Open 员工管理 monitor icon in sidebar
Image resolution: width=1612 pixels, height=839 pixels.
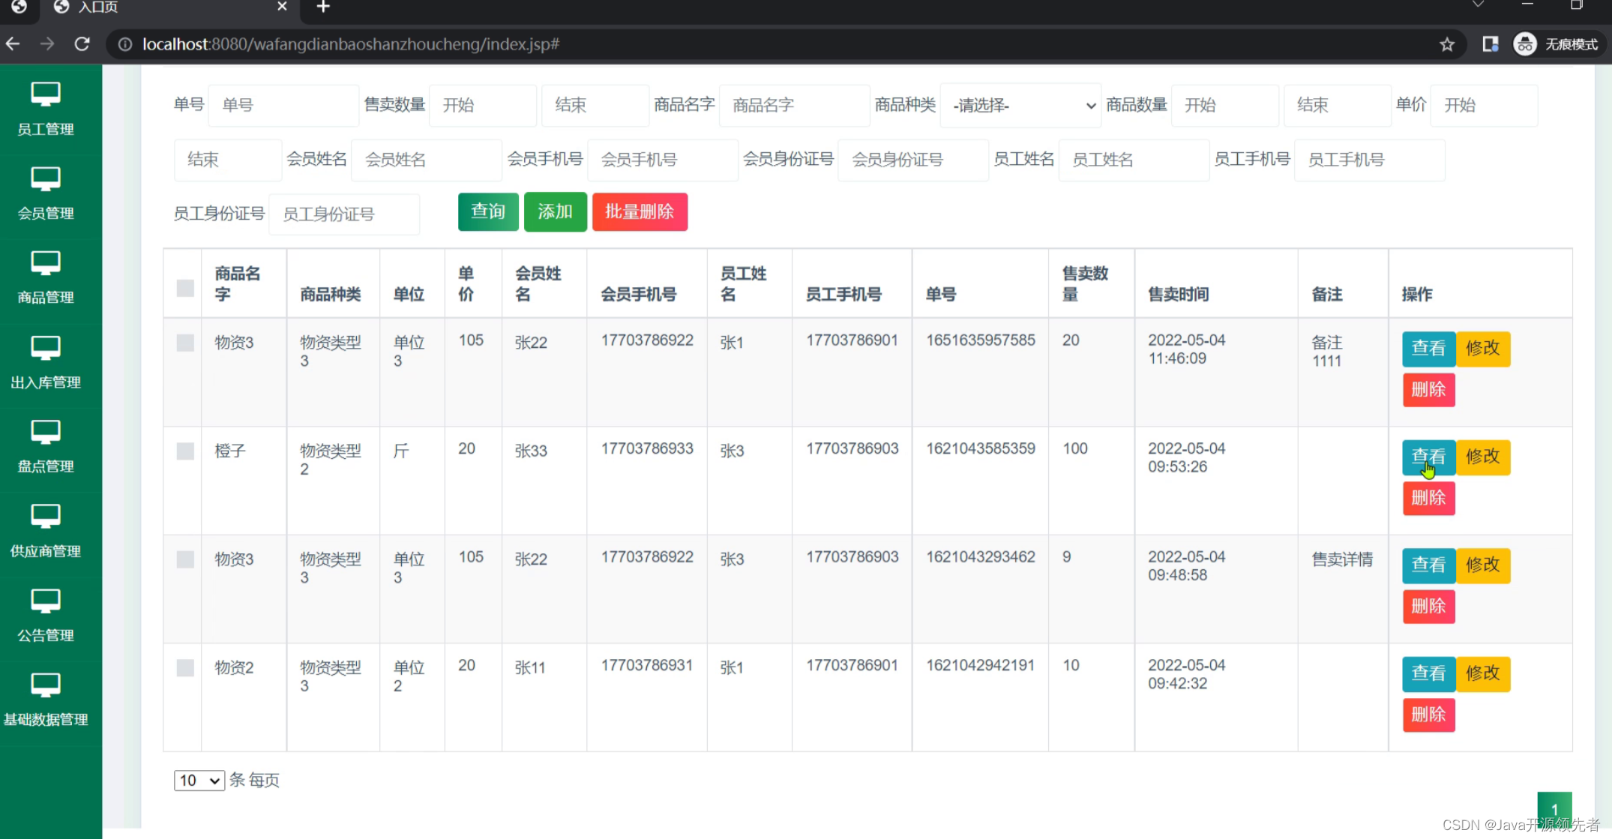46,94
